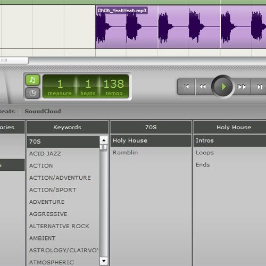Select the ACTION/ADVENTURE keyword

(63, 178)
